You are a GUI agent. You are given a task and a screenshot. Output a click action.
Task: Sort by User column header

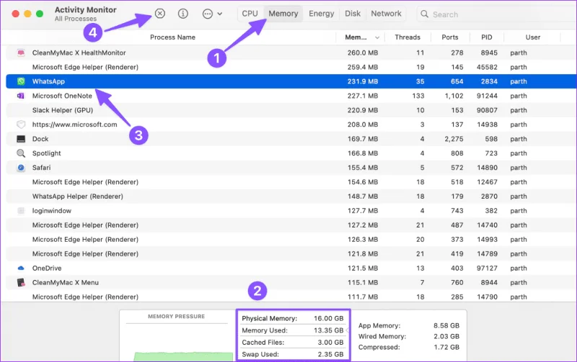533,37
